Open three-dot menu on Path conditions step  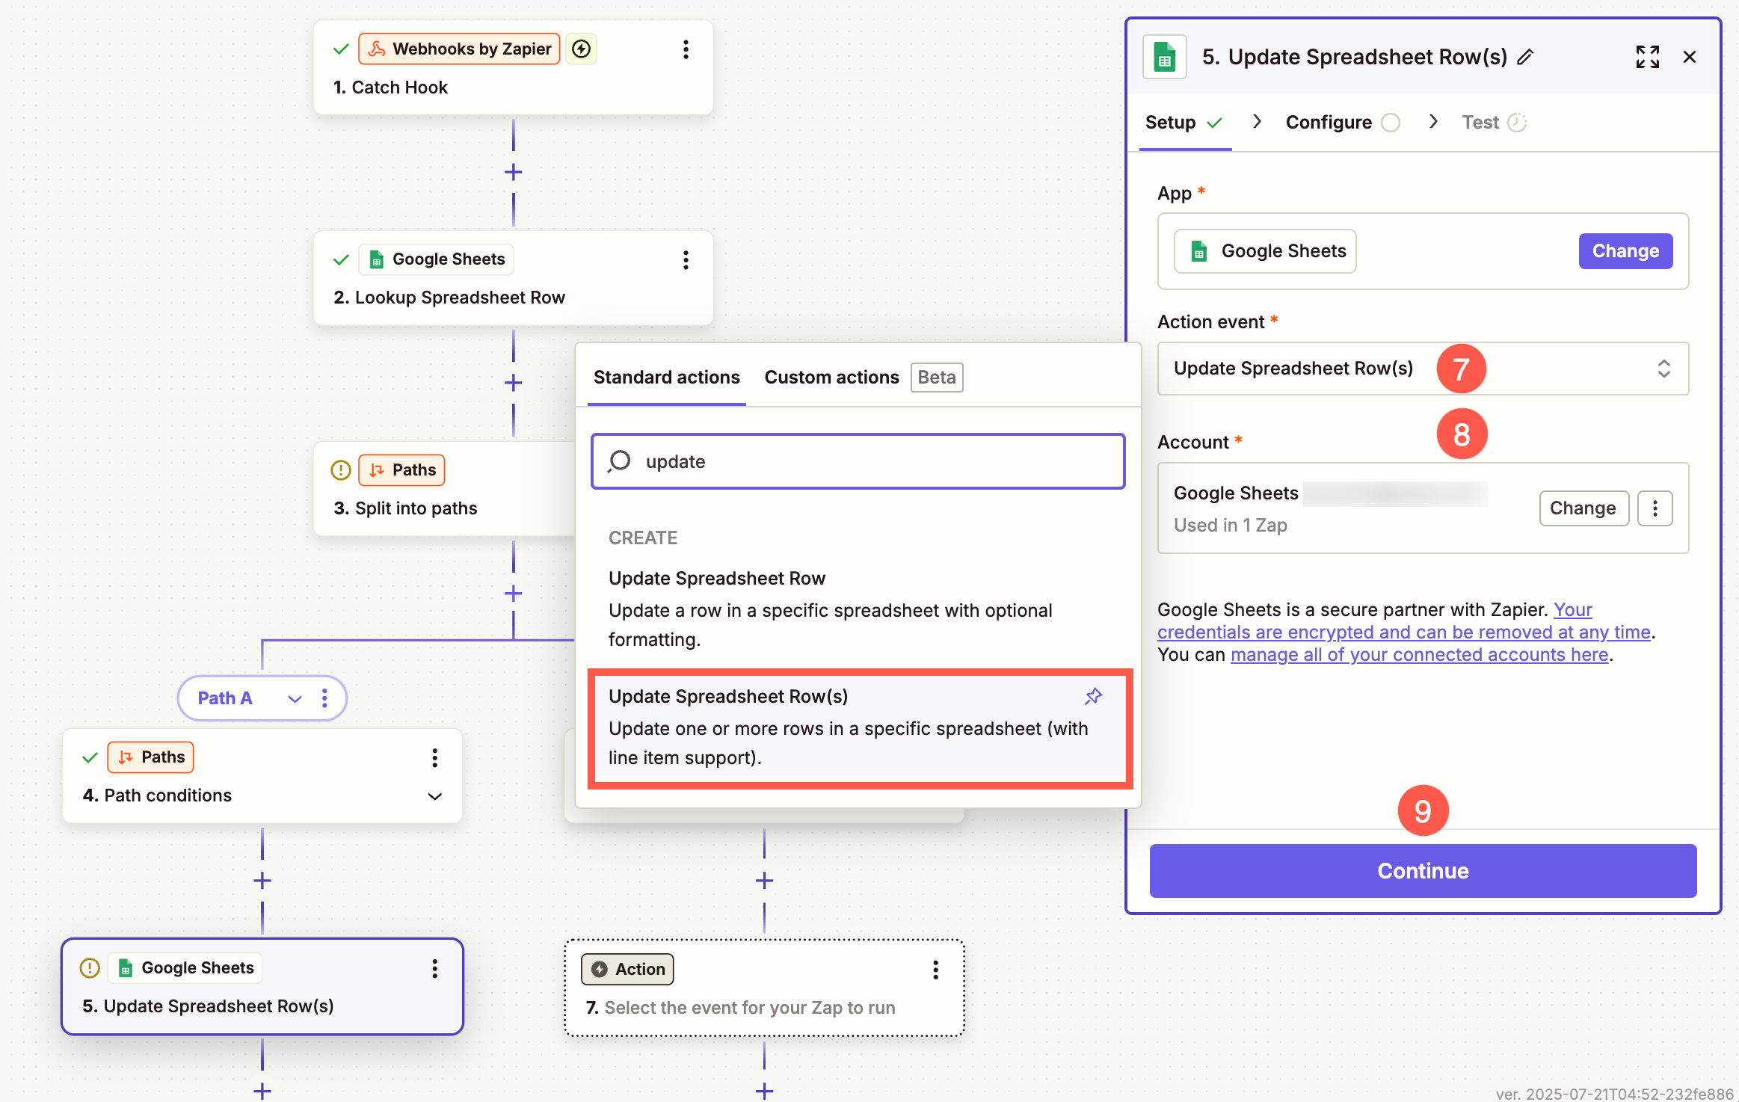click(x=434, y=758)
